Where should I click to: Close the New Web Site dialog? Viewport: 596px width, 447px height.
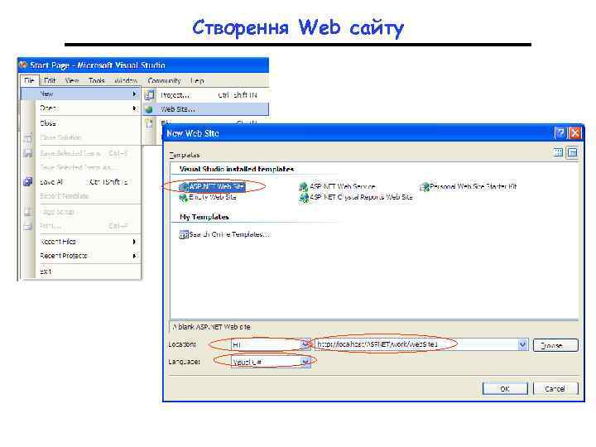[x=574, y=133]
